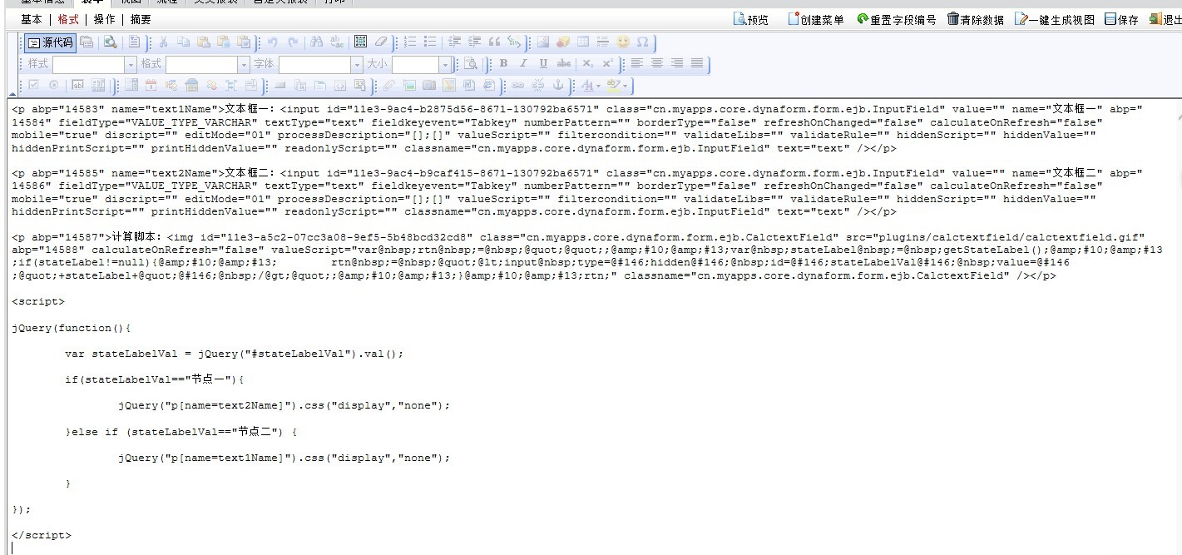This screenshot has width=1182, height=555.
Task: Click the Cut scissors icon
Action: [163, 42]
